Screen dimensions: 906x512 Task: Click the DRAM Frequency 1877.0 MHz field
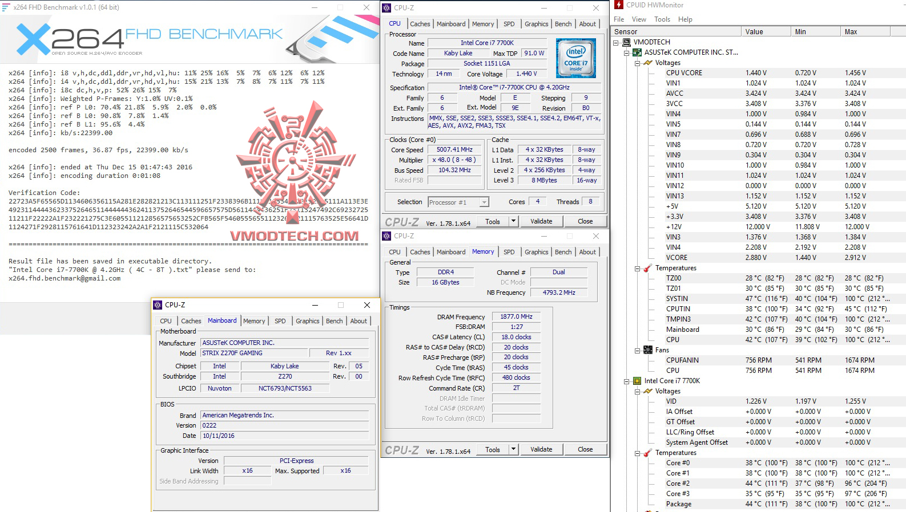click(516, 316)
